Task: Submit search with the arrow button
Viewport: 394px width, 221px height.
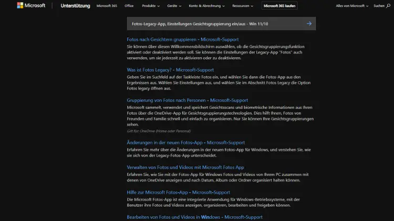Action: coord(309,24)
